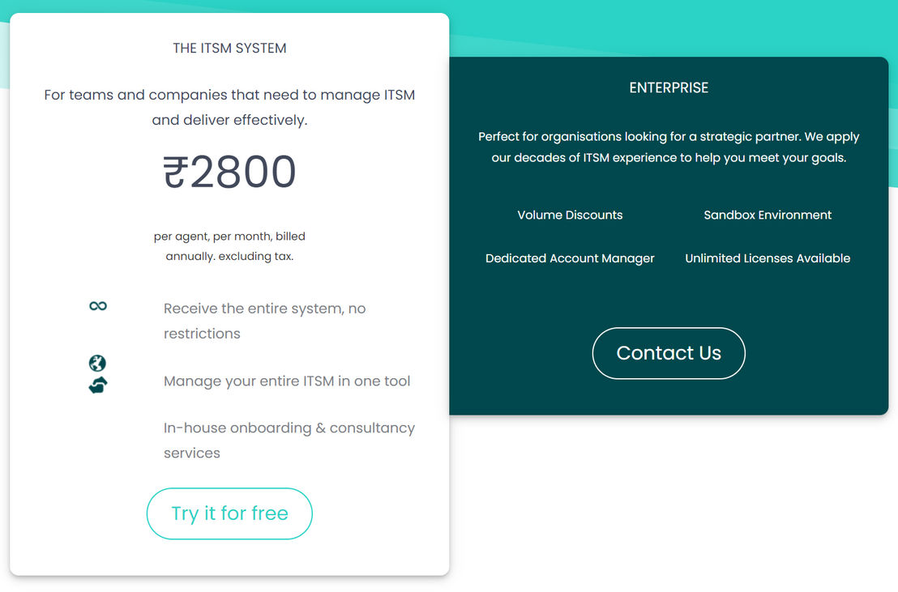Click 'Receive the entire system' feature line
This screenshot has height=592, width=898.
pos(264,321)
